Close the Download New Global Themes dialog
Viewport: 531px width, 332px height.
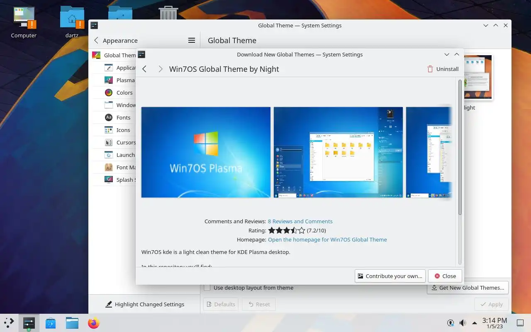pyautogui.click(x=445, y=276)
